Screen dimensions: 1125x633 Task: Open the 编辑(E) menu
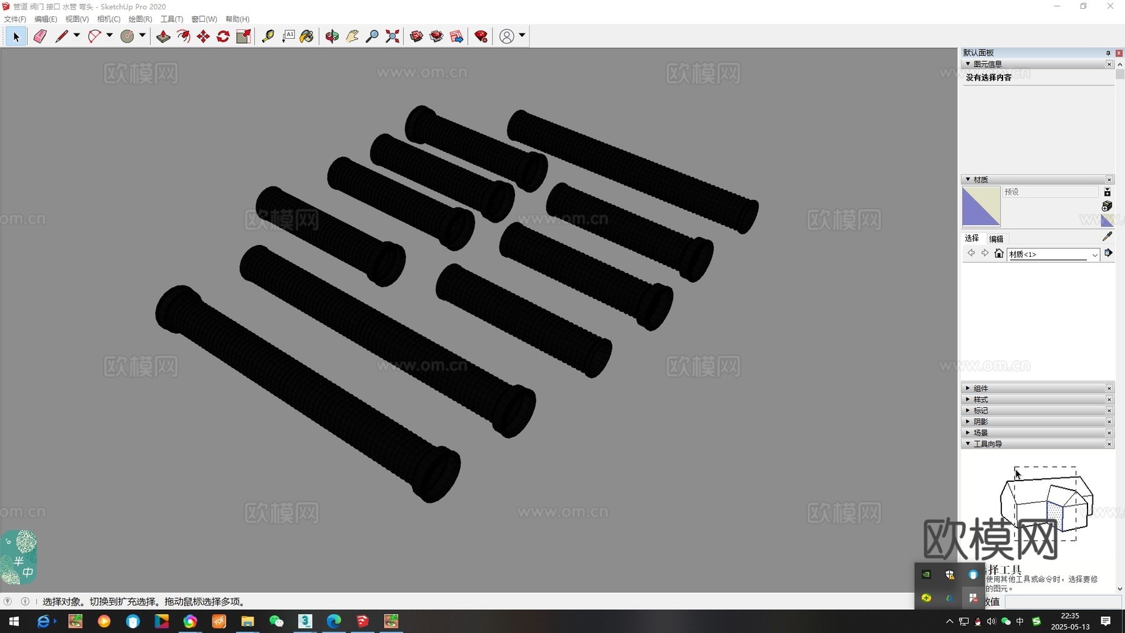[x=46, y=19]
